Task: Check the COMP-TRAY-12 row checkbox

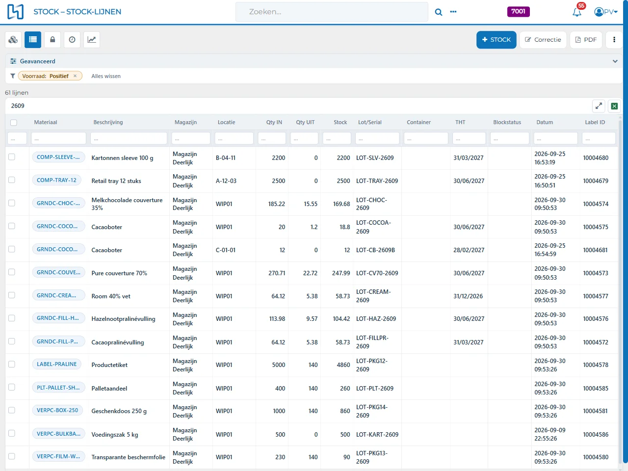Action: (12, 180)
